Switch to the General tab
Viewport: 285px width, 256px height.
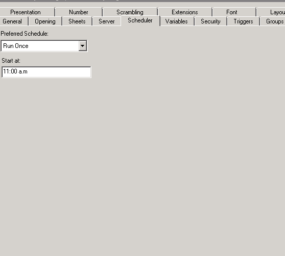[12, 21]
